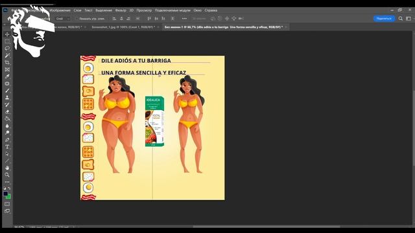
Task: Select the Eyedropper tool
Action: (7, 76)
